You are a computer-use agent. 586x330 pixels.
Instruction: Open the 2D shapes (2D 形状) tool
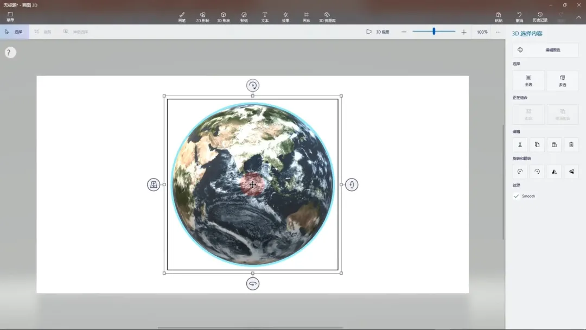pyautogui.click(x=202, y=17)
